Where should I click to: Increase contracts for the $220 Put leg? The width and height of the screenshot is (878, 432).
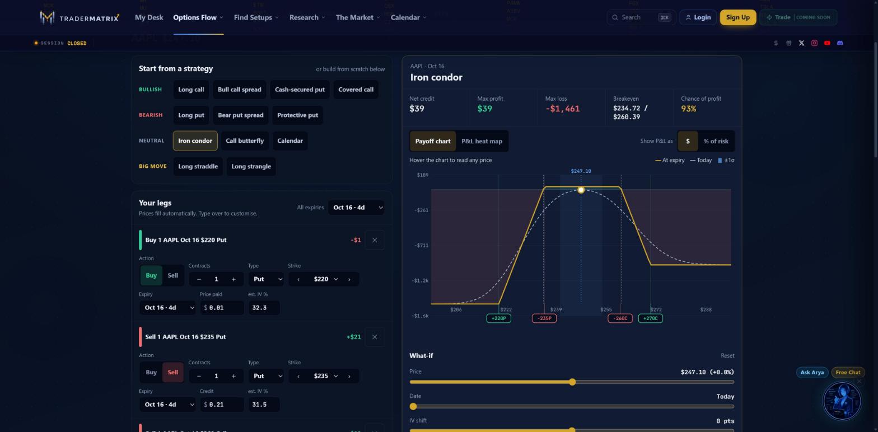pos(233,279)
